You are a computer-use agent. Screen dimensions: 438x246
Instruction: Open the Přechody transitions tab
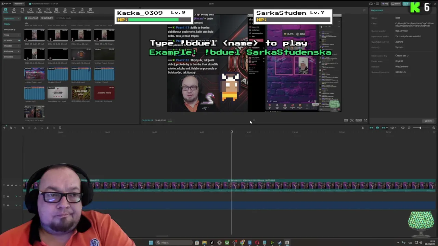coord(48,10)
